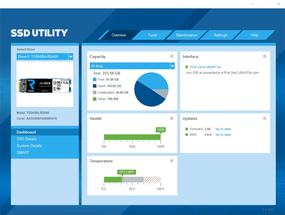285x215 pixels.
Task: Click the Updates panel help icon
Action: click(x=265, y=119)
